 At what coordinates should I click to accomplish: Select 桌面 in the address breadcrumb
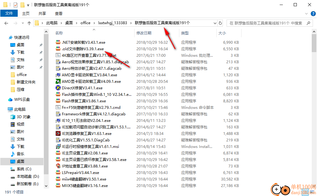pyautogui.click(x=69, y=23)
